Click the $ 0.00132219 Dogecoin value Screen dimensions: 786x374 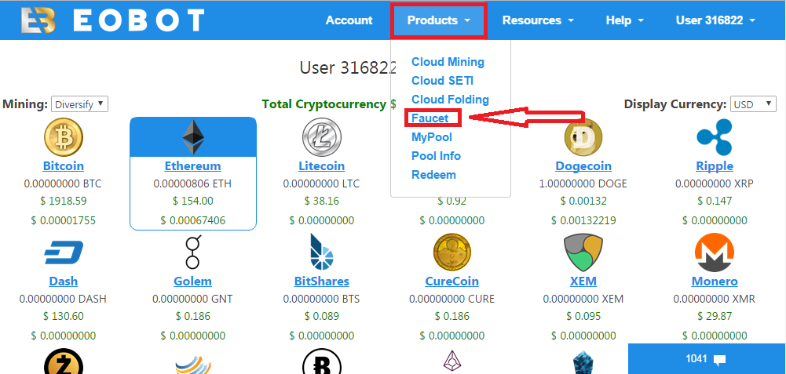(x=583, y=220)
